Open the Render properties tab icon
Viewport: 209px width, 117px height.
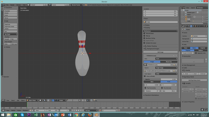[187, 26]
